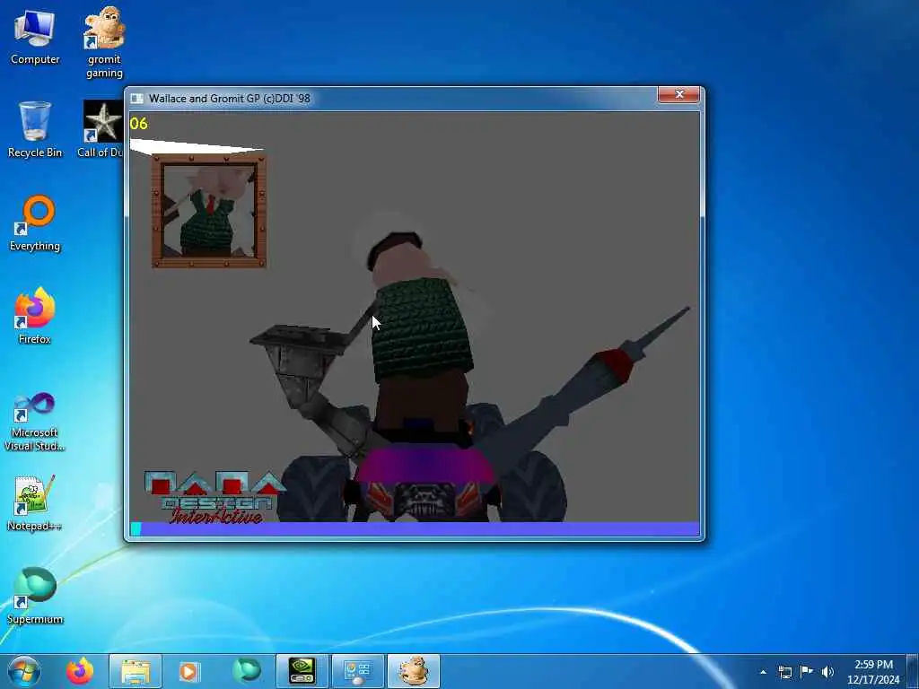Viewport: 919px width, 689px height.
Task: Close the Wallace and Gromit GP window
Action: pos(679,94)
